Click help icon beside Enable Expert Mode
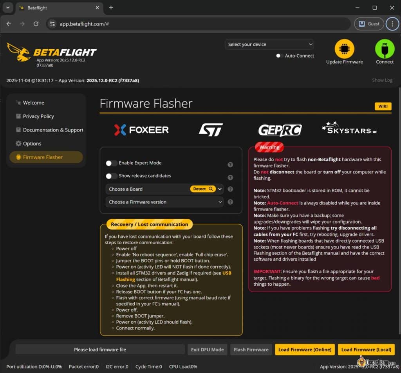The height and width of the screenshot is (373, 401). pos(230,164)
